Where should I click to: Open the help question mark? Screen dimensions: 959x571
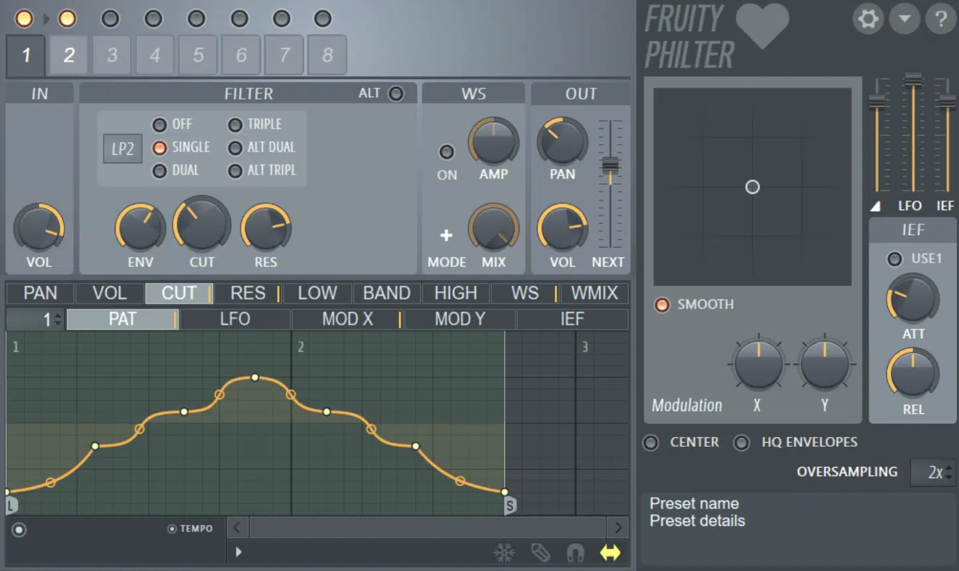(x=940, y=19)
